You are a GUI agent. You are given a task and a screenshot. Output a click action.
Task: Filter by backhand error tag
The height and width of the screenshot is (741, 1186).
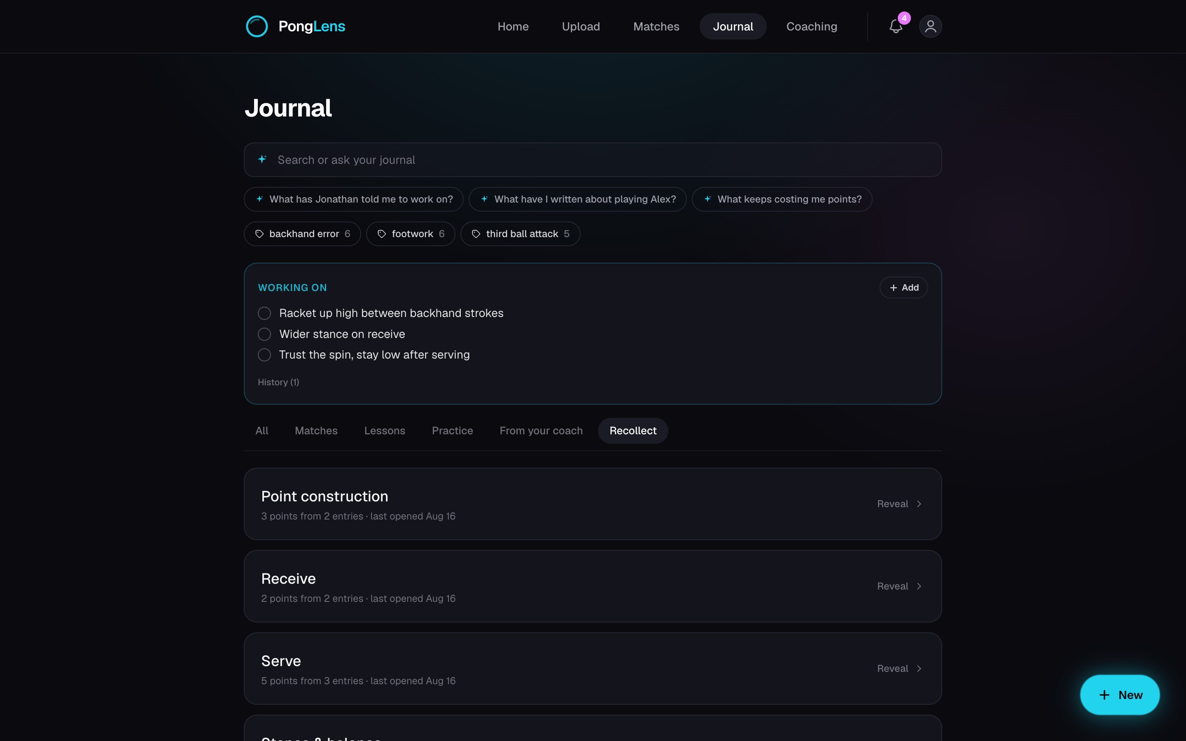(x=302, y=234)
